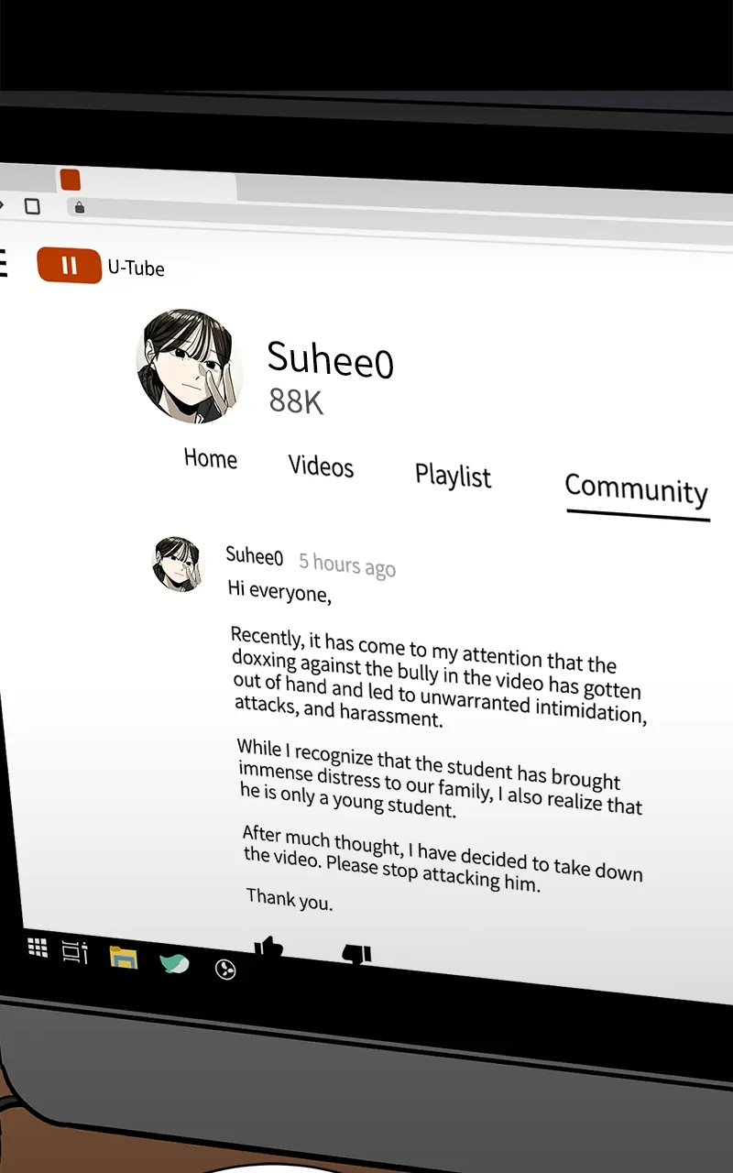733x1173 pixels.
Task: Click the square icon in browser toolbar
Action: [32, 206]
